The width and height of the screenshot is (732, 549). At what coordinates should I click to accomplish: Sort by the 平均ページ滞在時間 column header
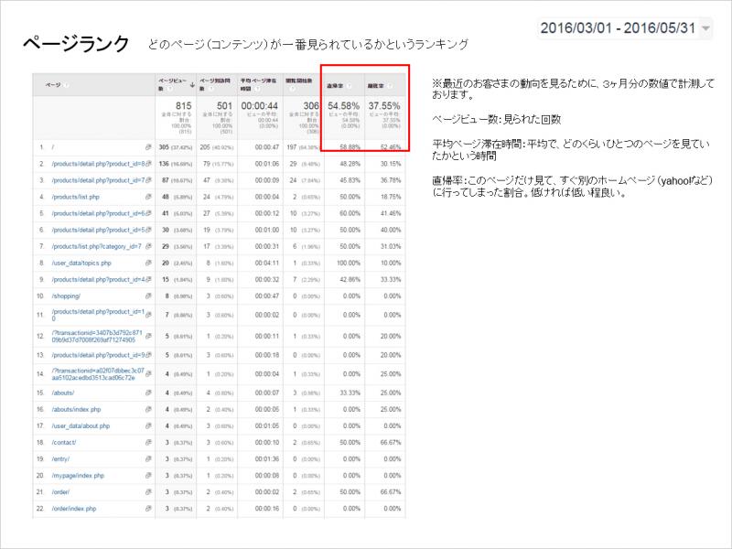(258, 84)
